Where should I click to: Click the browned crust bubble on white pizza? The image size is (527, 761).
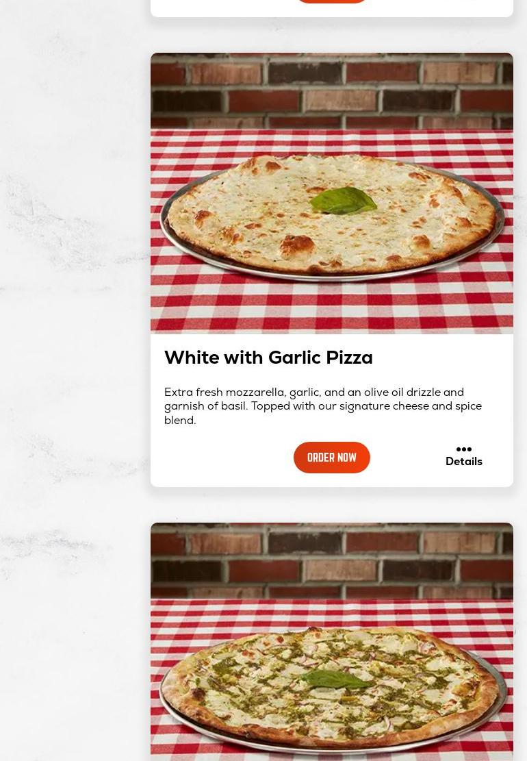(297, 245)
